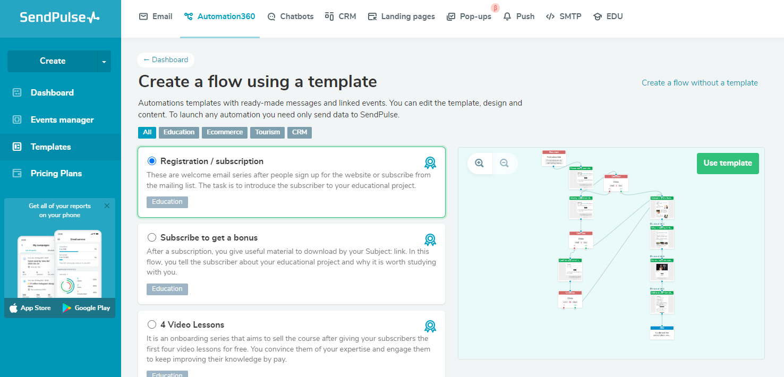This screenshot has height=377, width=784.
Task: Click Create a flow without a template
Action: [x=700, y=83]
